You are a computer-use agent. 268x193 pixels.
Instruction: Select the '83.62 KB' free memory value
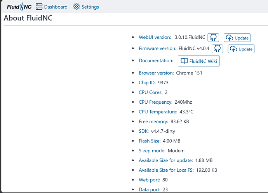tap(179, 122)
